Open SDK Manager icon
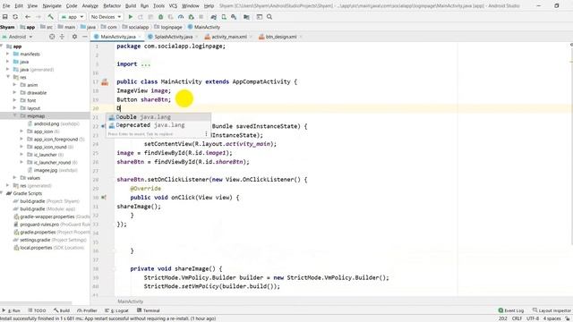 (x=234, y=17)
